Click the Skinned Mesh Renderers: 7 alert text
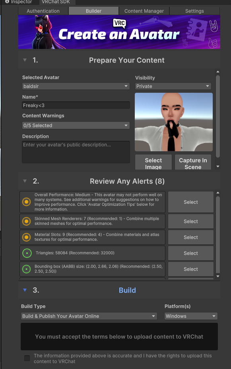The height and width of the screenshot is (369, 231). pos(97,221)
